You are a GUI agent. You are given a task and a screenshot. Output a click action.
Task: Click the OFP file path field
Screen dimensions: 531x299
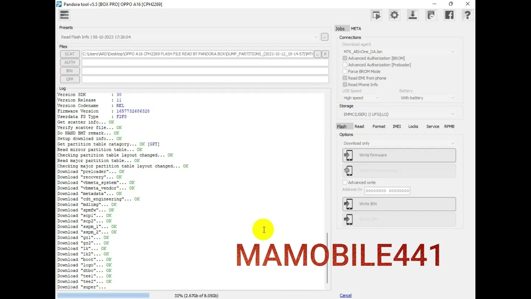[x=205, y=79]
